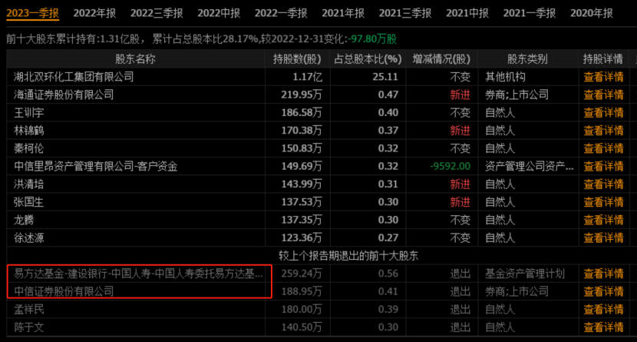Open 查看详情 in 秦柯伦 row
637x342 pixels.
603,148
